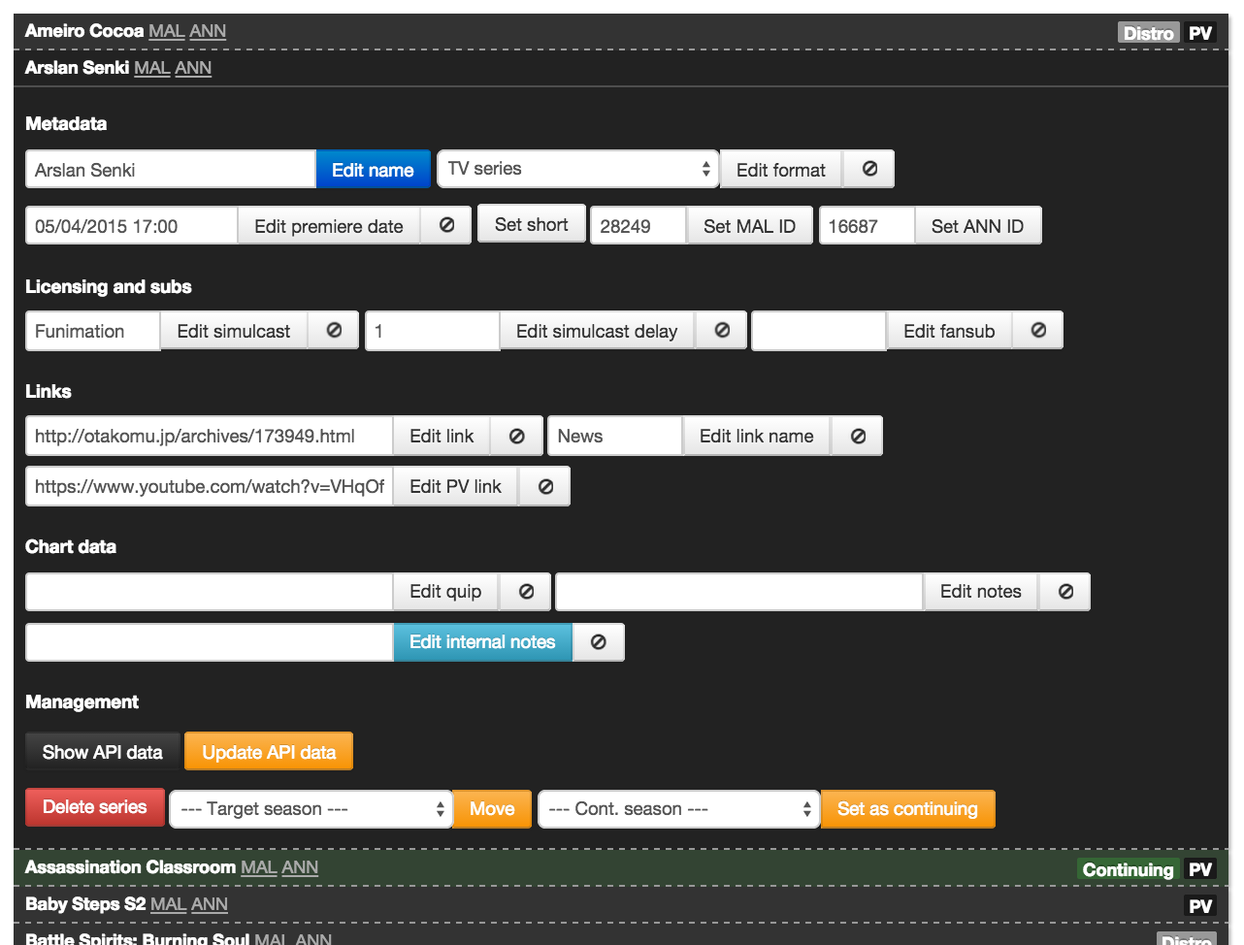Clear the quip with the reset icon
The width and height of the screenshot is (1244, 945).
526,592
